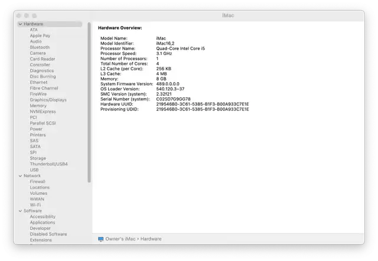Open Parallel SCSI entry
378x261 pixels.
pyautogui.click(x=43, y=123)
